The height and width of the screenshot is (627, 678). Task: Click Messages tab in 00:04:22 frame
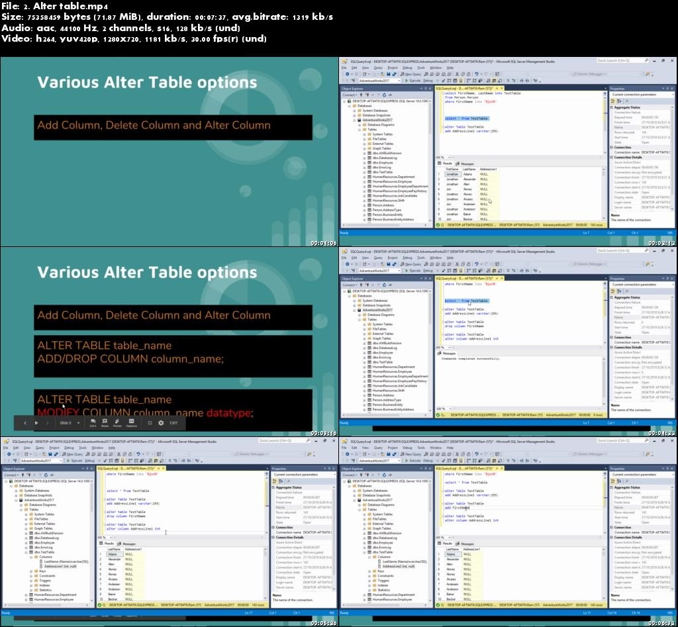pyautogui.click(x=447, y=354)
